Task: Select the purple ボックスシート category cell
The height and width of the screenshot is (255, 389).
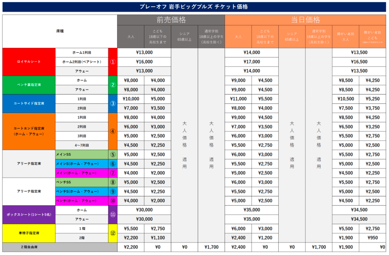Action: (29, 214)
